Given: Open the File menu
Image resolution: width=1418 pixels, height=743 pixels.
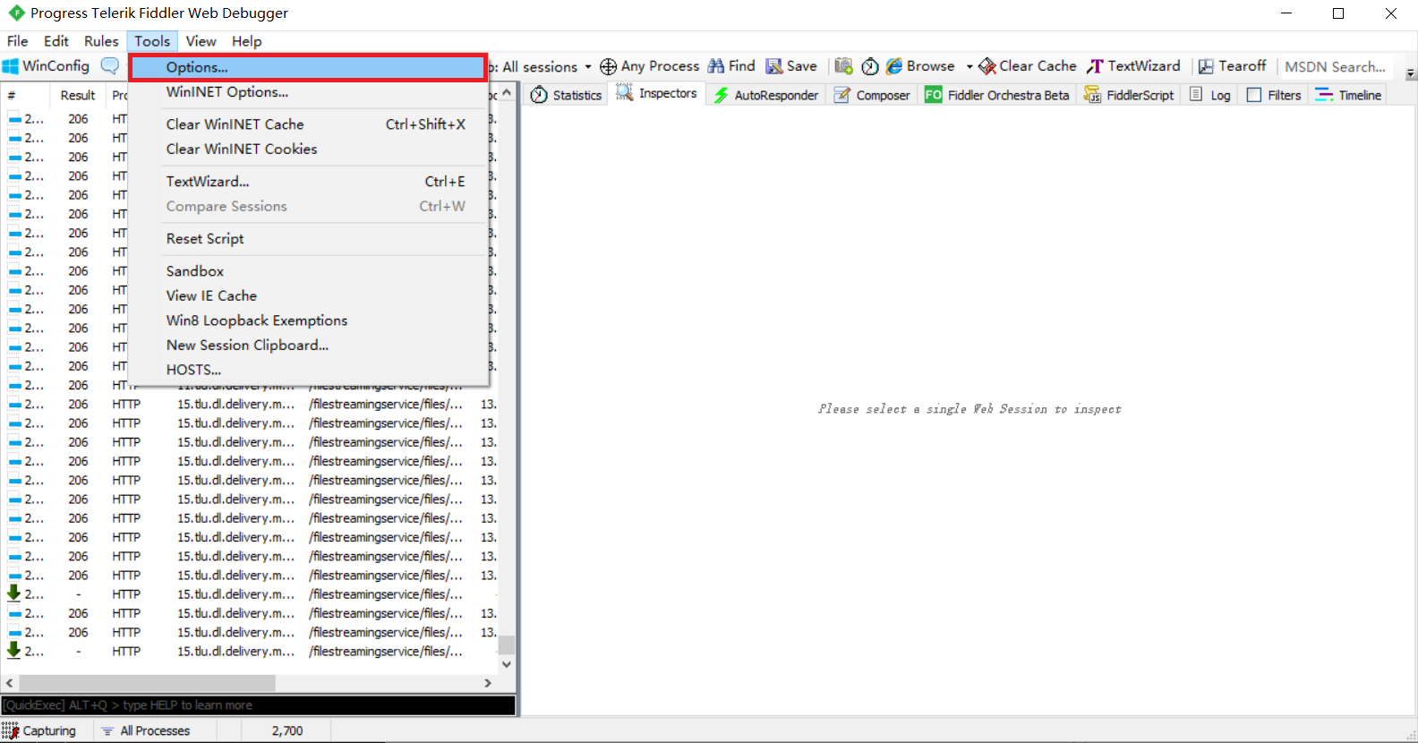Looking at the screenshot, I should click(18, 41).
